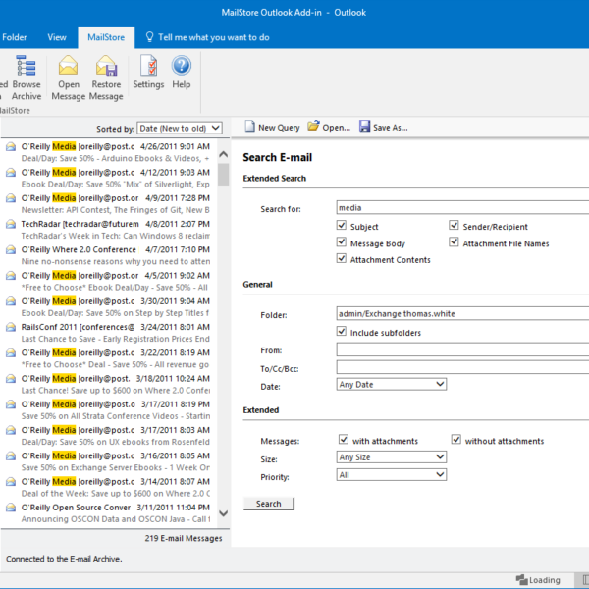Click the Open... query folder icon
This screenshot has height=589, width=589.
click(x=313, y=126)
